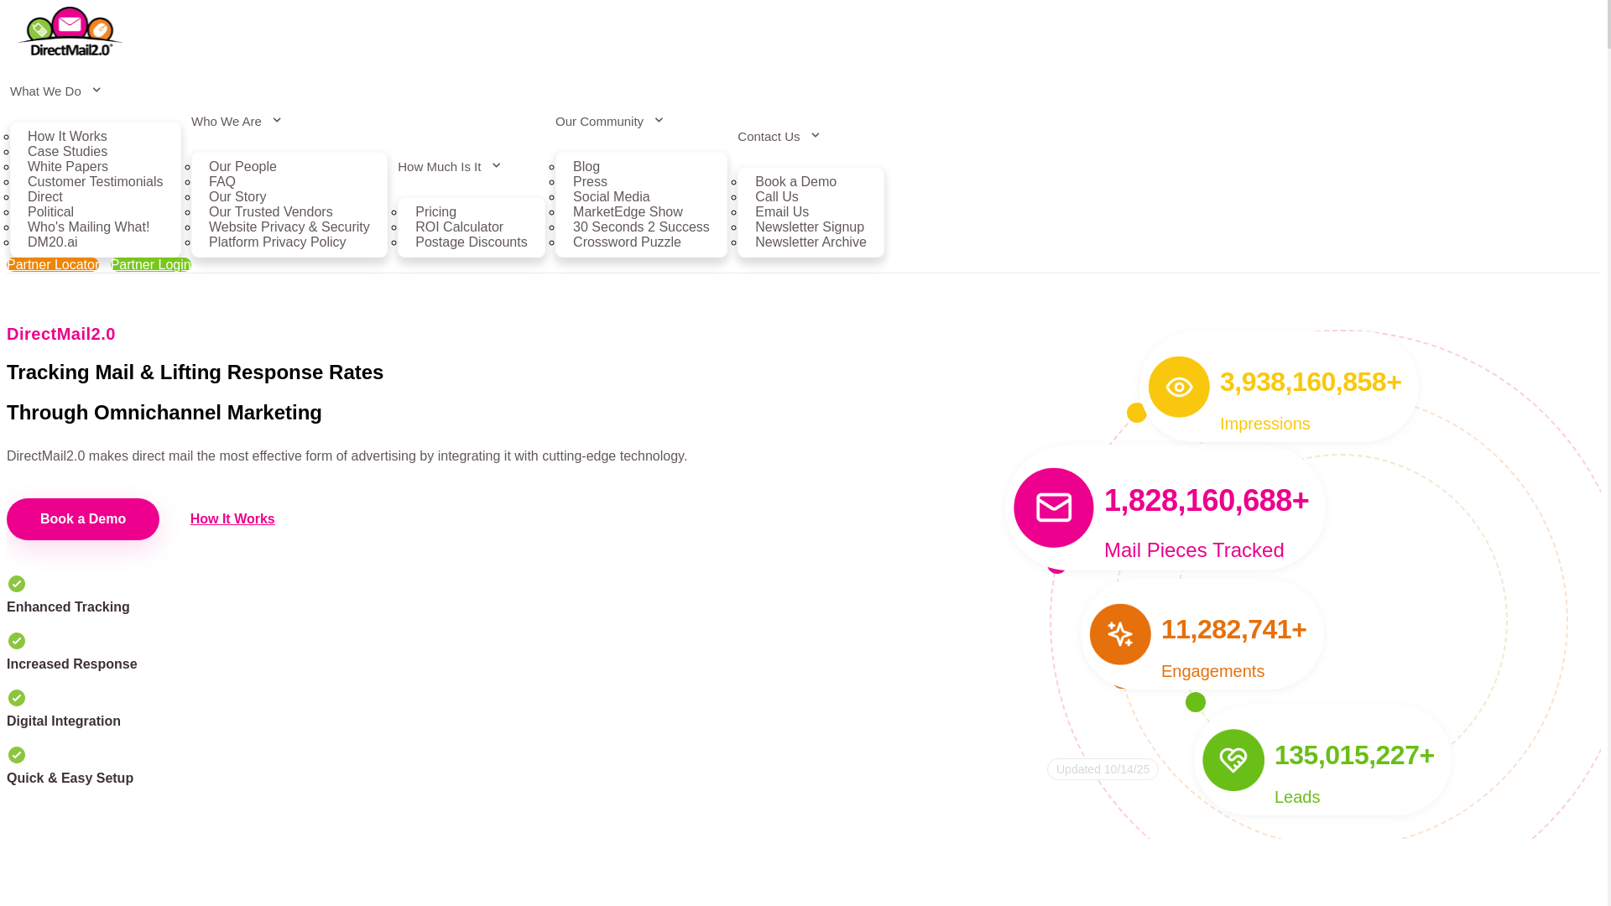Click the 135,015,227+ Leads figure
Viewport: 1611px width, 906px height.
(1354, 756)
